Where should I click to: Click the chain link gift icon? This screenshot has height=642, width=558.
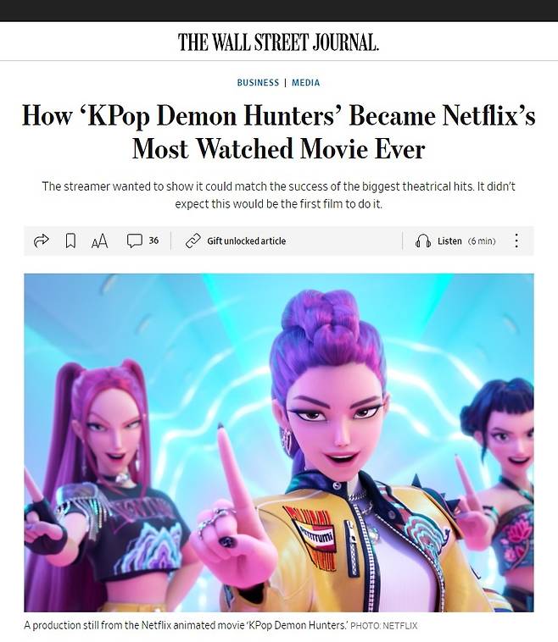(193, 241)
